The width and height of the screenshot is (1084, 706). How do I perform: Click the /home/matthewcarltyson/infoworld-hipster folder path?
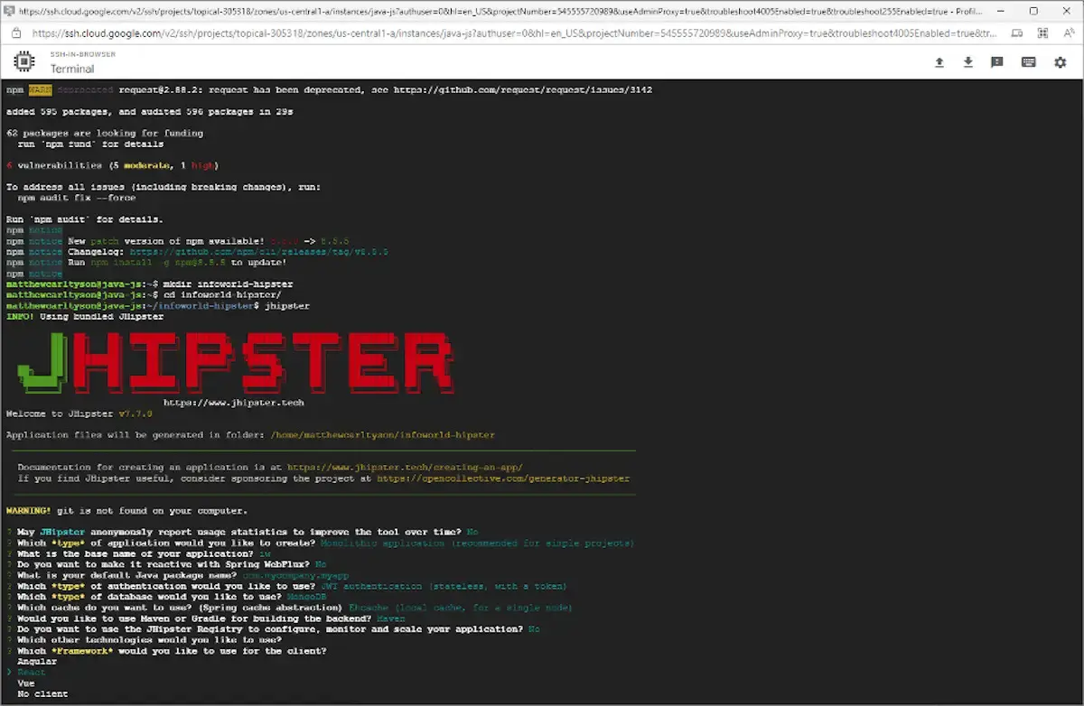(383, 435)
